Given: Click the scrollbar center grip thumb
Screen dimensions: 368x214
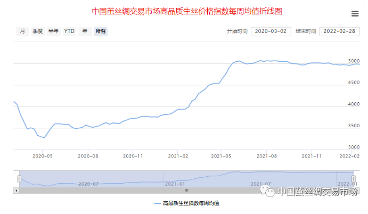Looking at the screenshot, I should pos(186,190).
